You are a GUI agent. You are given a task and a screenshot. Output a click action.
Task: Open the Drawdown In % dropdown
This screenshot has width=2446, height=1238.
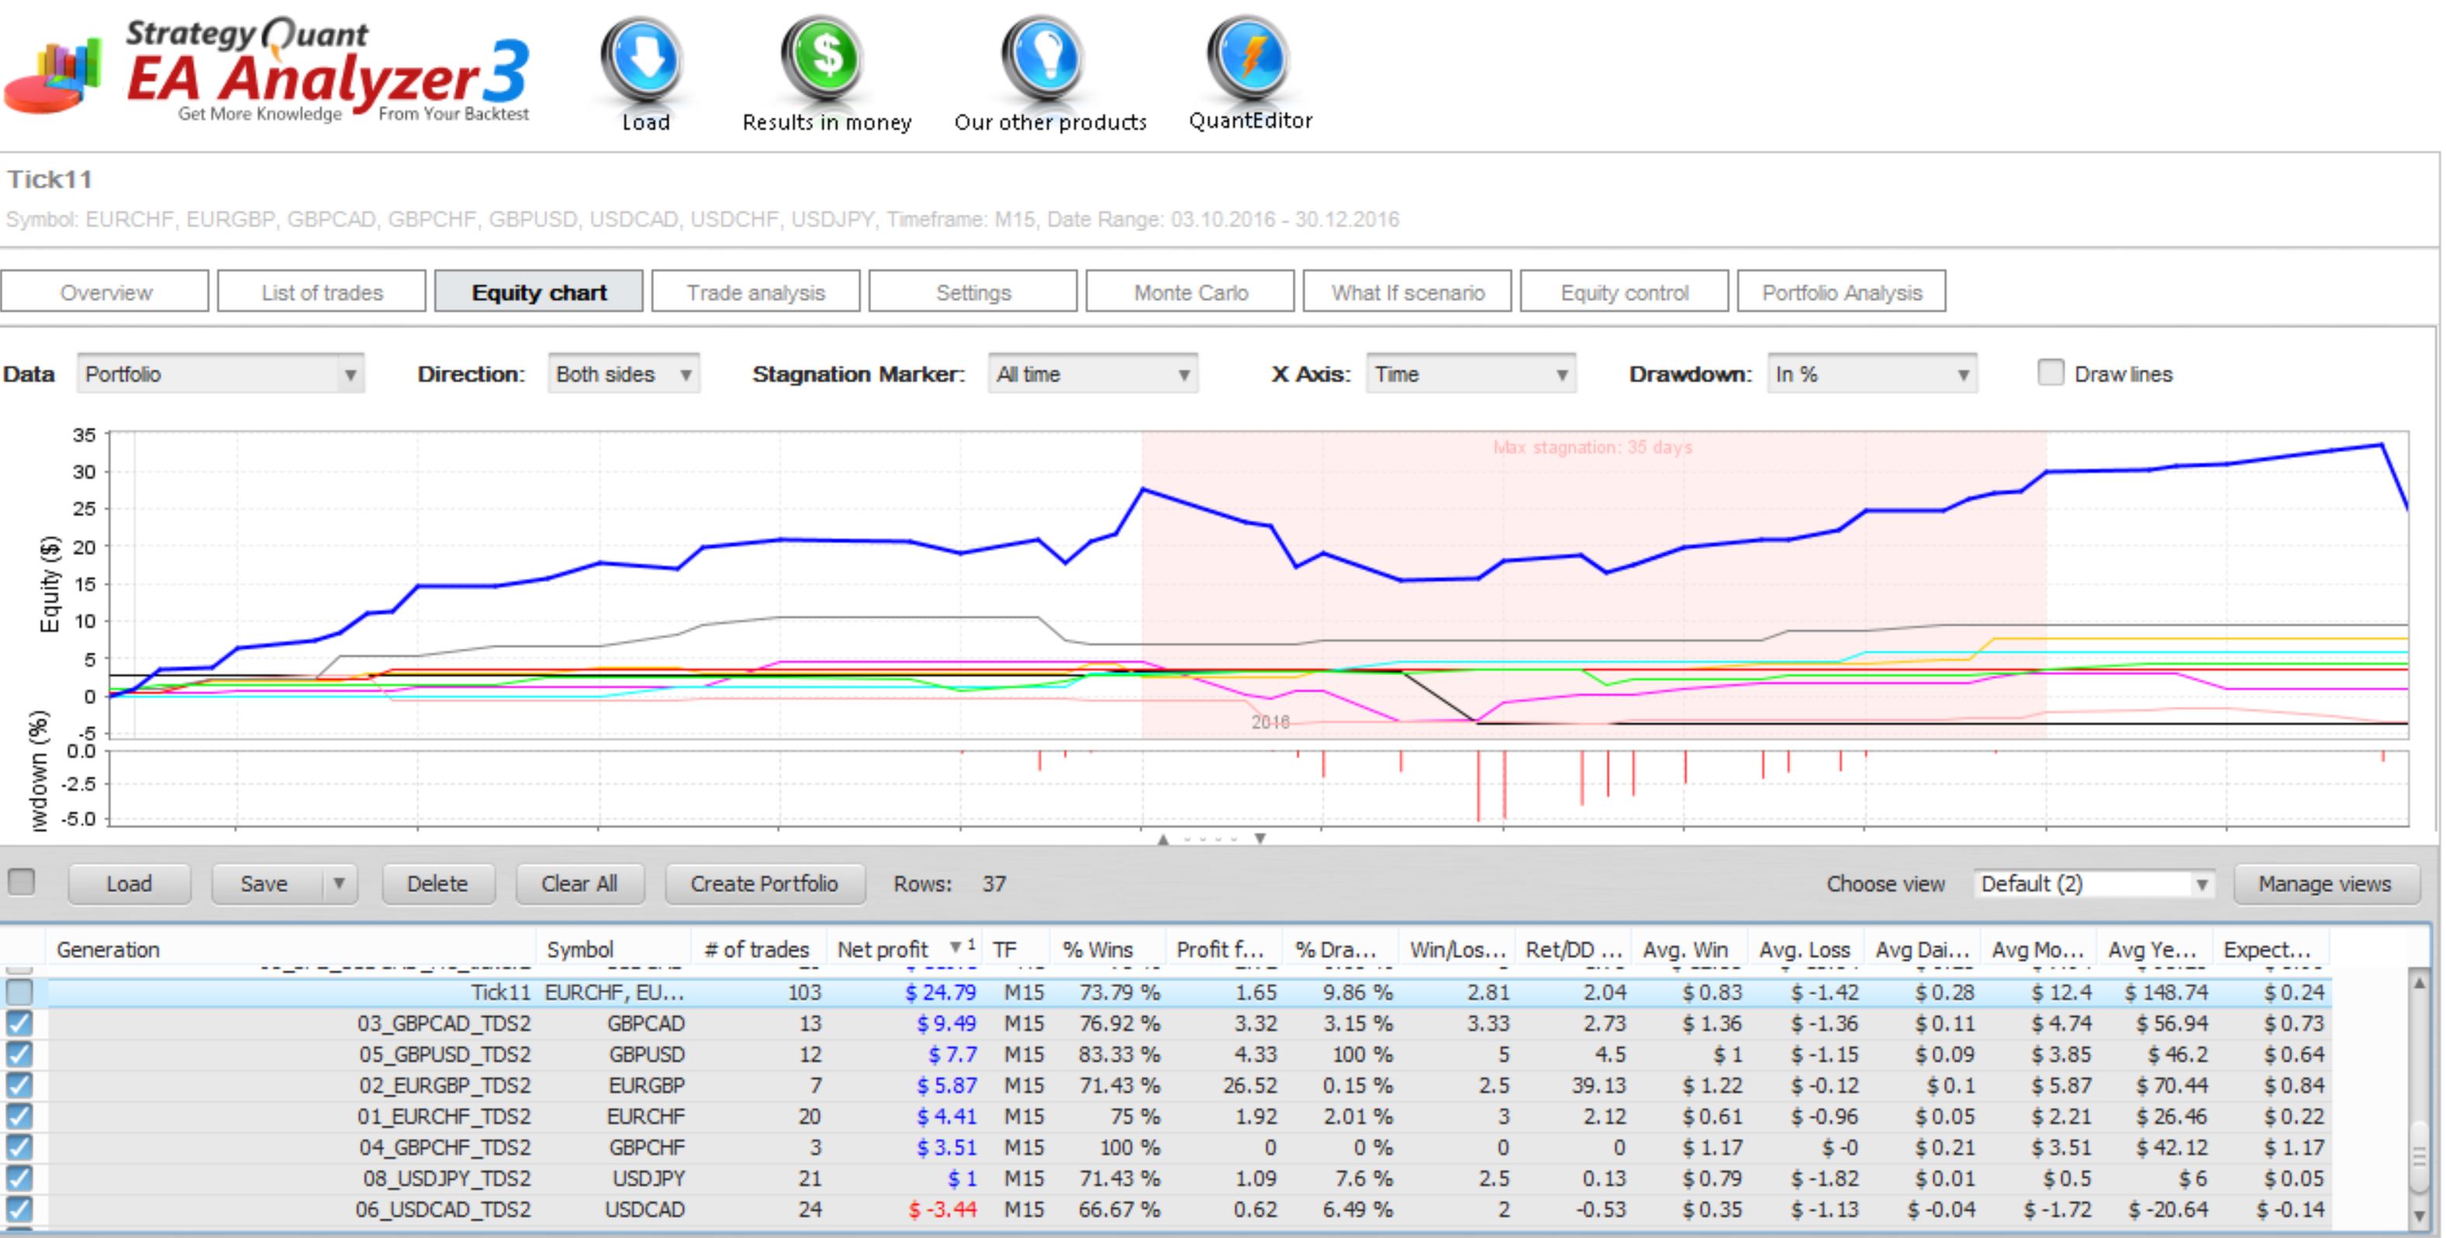coord(1872,373)
